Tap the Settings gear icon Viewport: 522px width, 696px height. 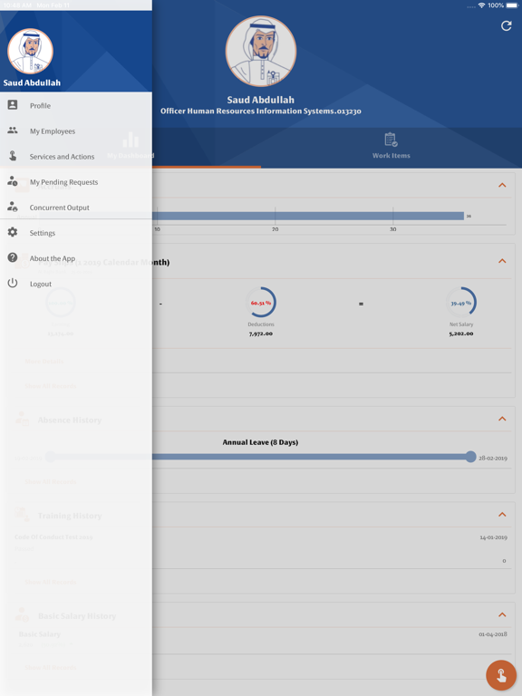[13, 232]
